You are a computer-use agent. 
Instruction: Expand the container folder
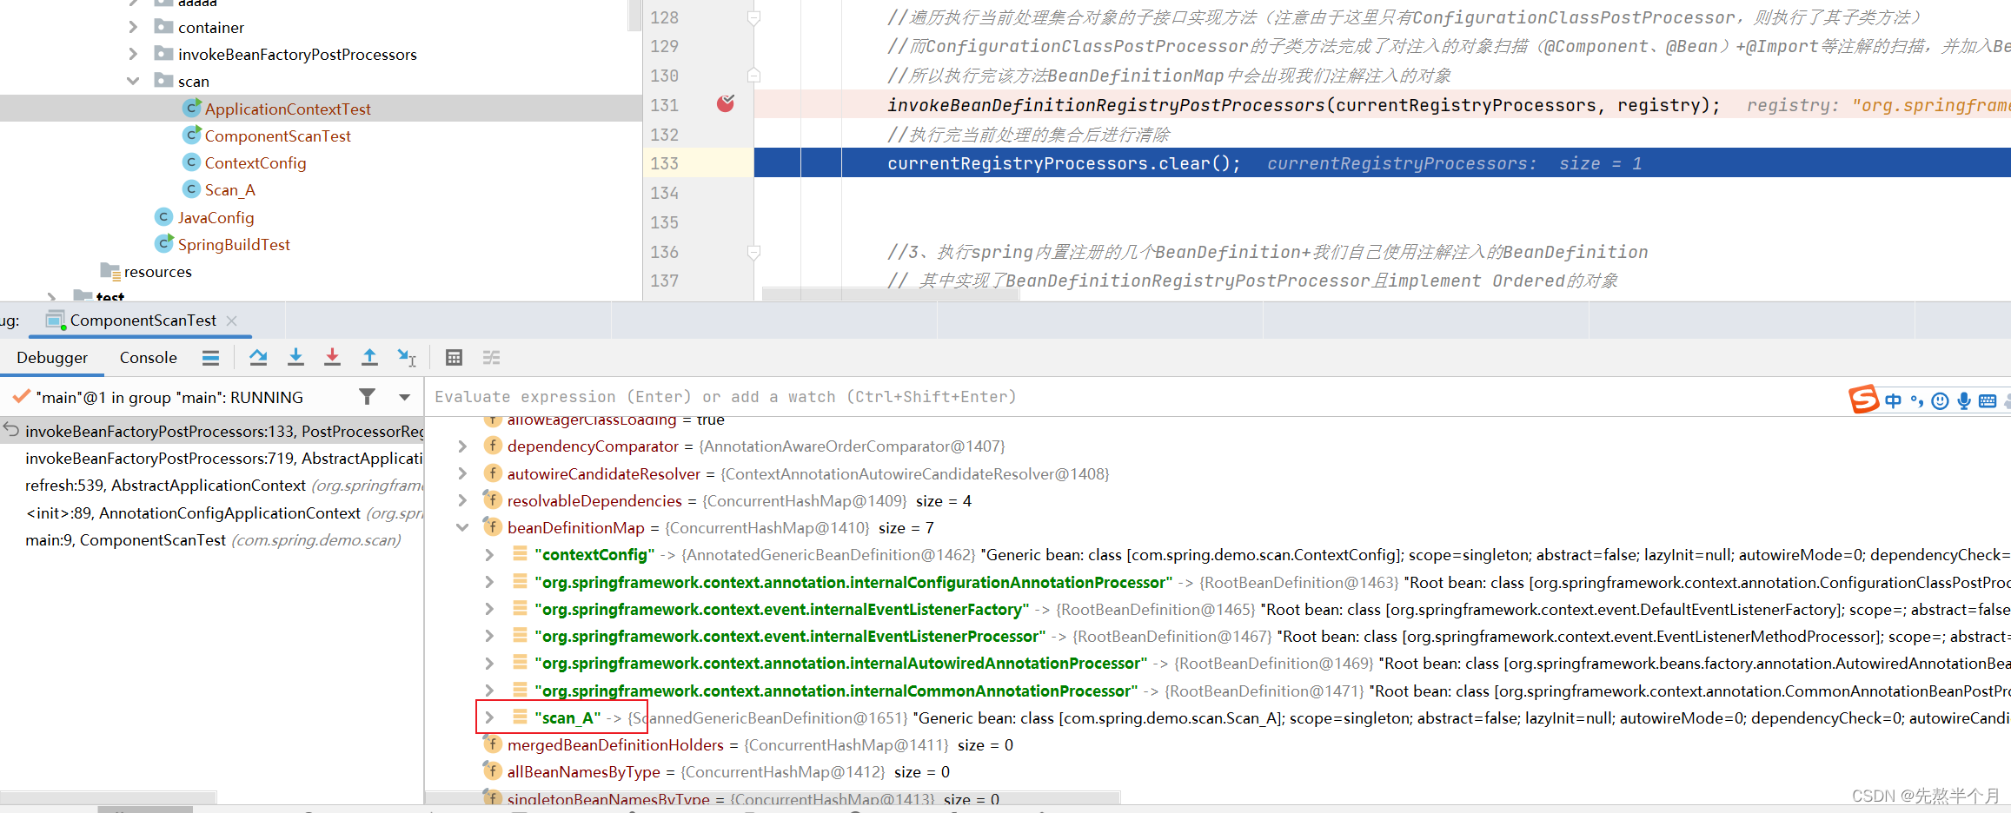pos(133,27)
